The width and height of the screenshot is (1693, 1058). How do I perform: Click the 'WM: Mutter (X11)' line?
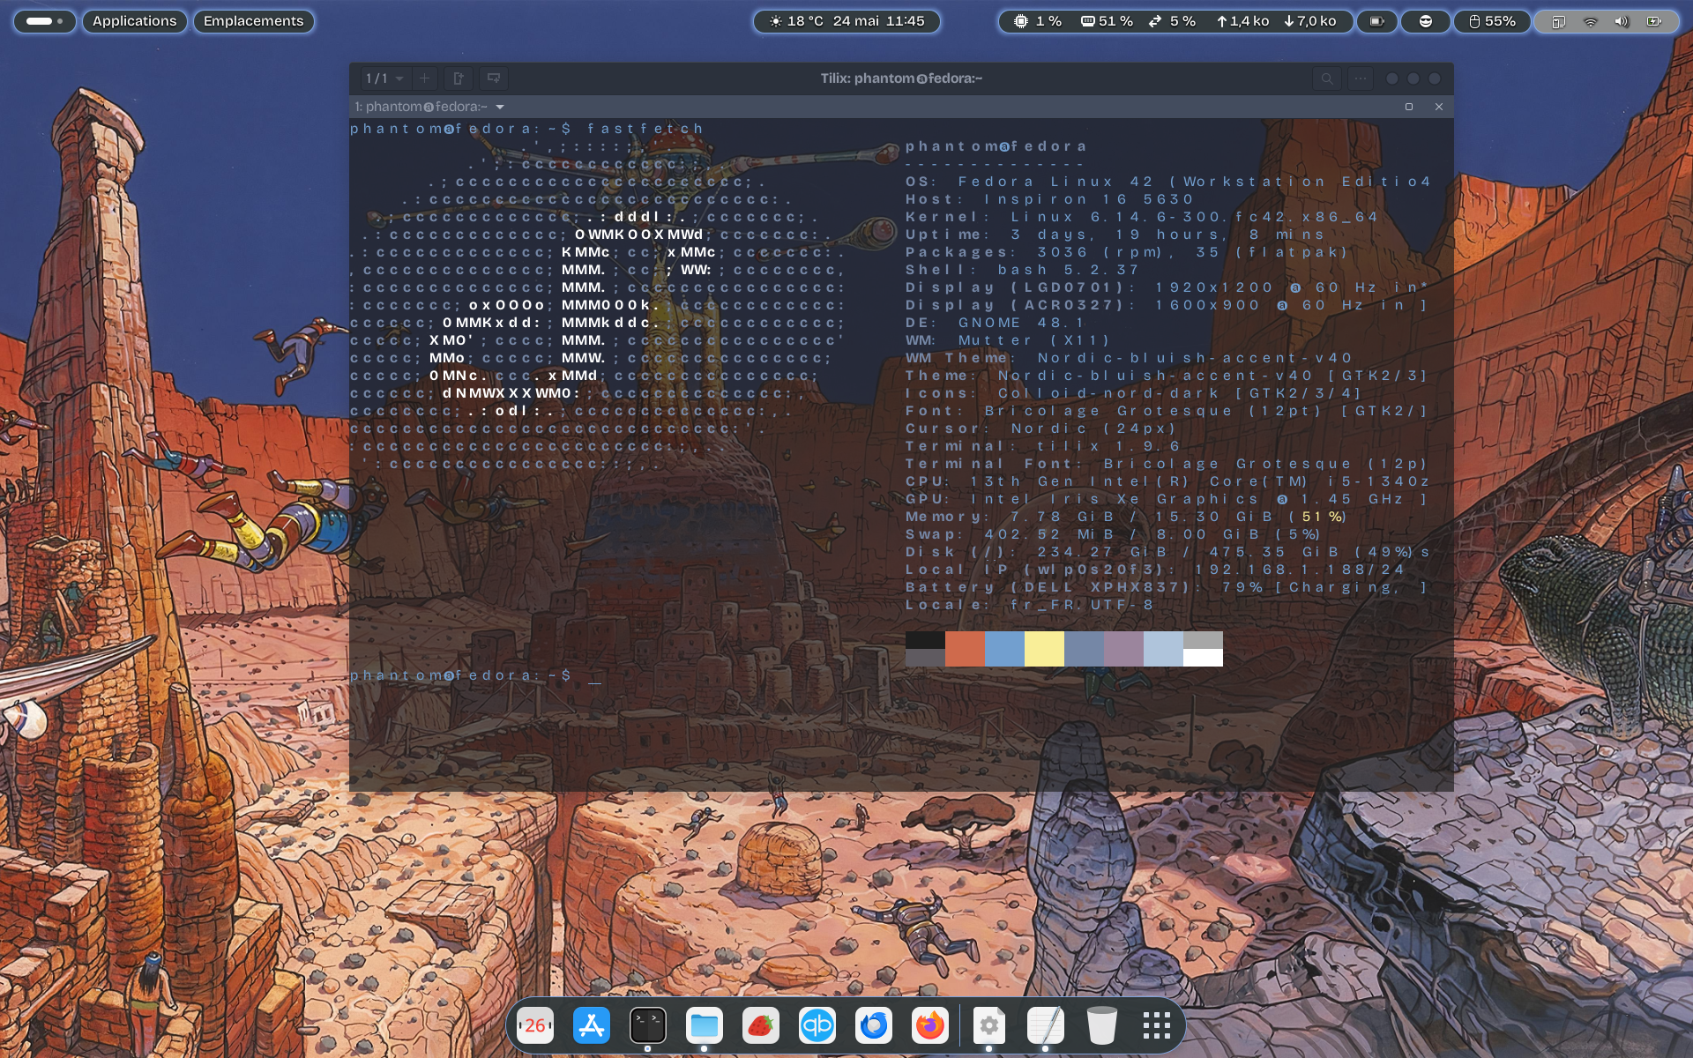(x=1008, y=340)
